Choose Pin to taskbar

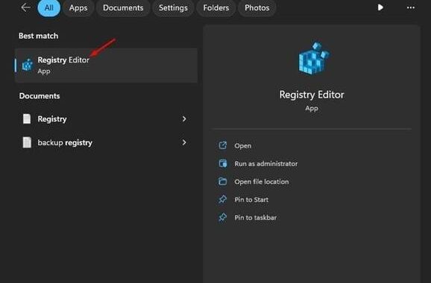(256, 217)
